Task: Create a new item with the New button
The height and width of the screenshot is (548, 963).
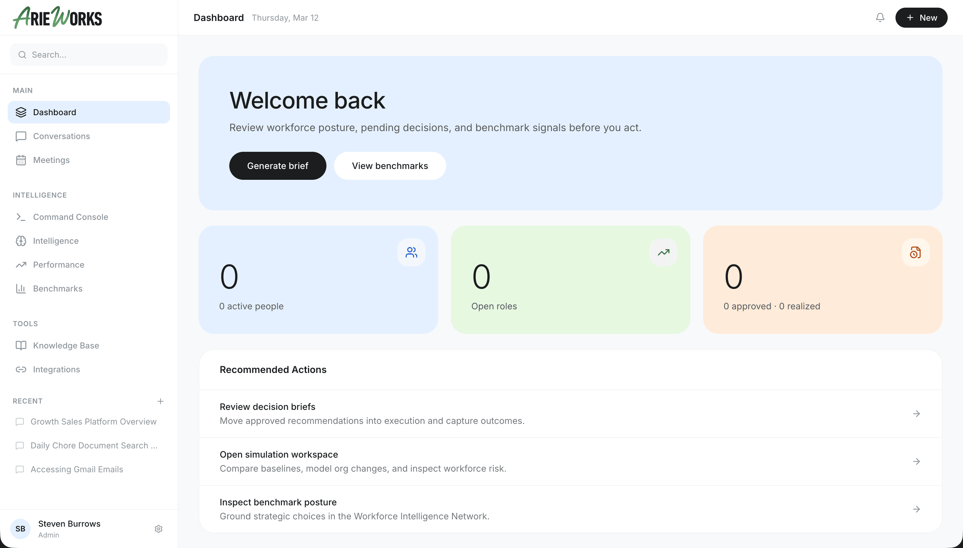Action: pos(921,17)
